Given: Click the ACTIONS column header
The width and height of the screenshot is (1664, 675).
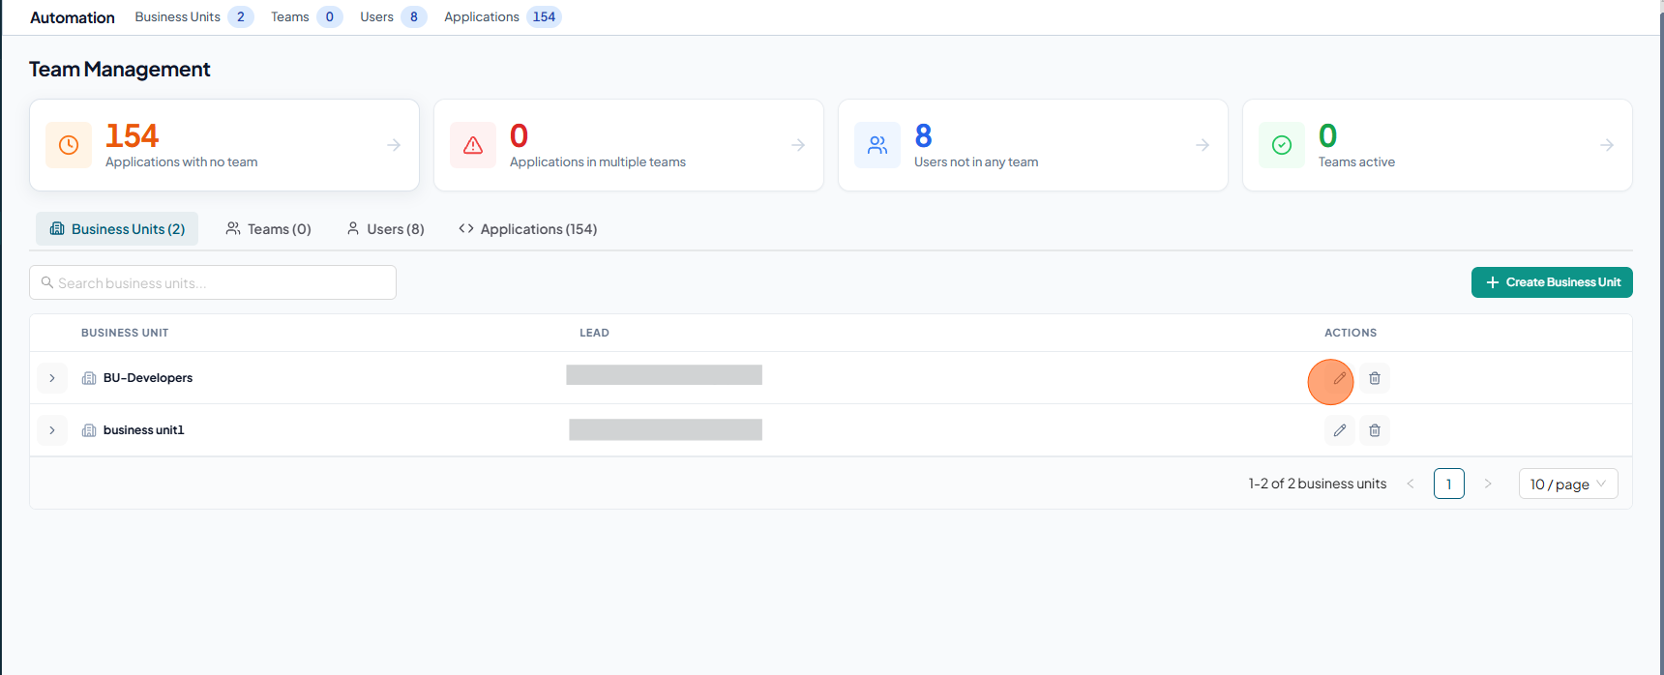Looking at the screenshot, I should tap(1351, 333).
